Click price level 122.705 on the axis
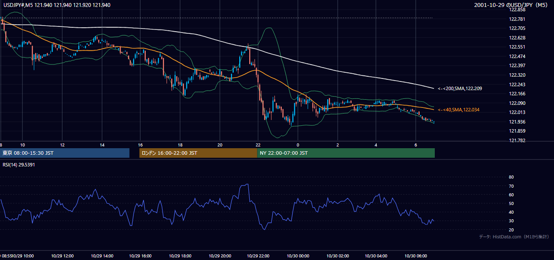This screenshot has width=554, height=260. pyautogui.click(x=517, y=28)
